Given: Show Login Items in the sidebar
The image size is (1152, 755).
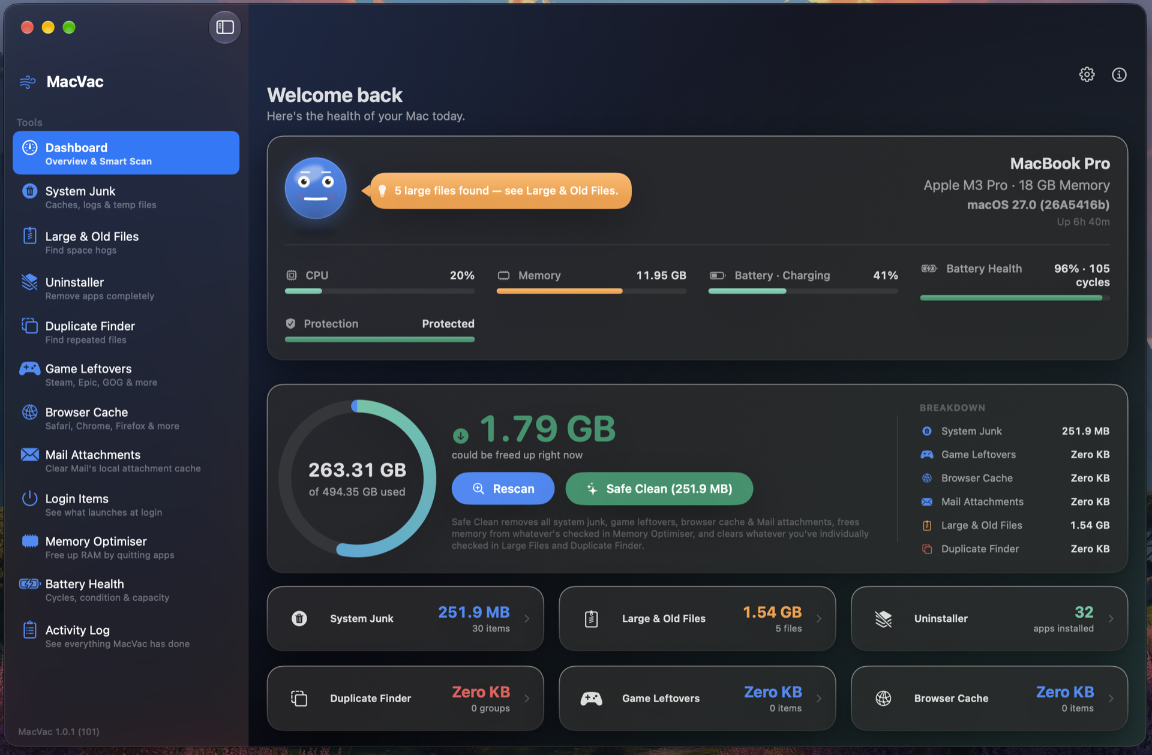Looking at the screenshot, I should pos(126,504).
